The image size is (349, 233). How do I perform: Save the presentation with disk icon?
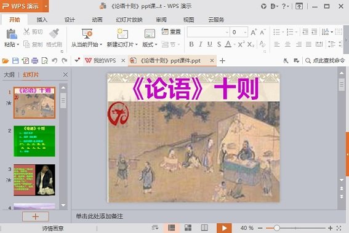(x=15, y=61)
